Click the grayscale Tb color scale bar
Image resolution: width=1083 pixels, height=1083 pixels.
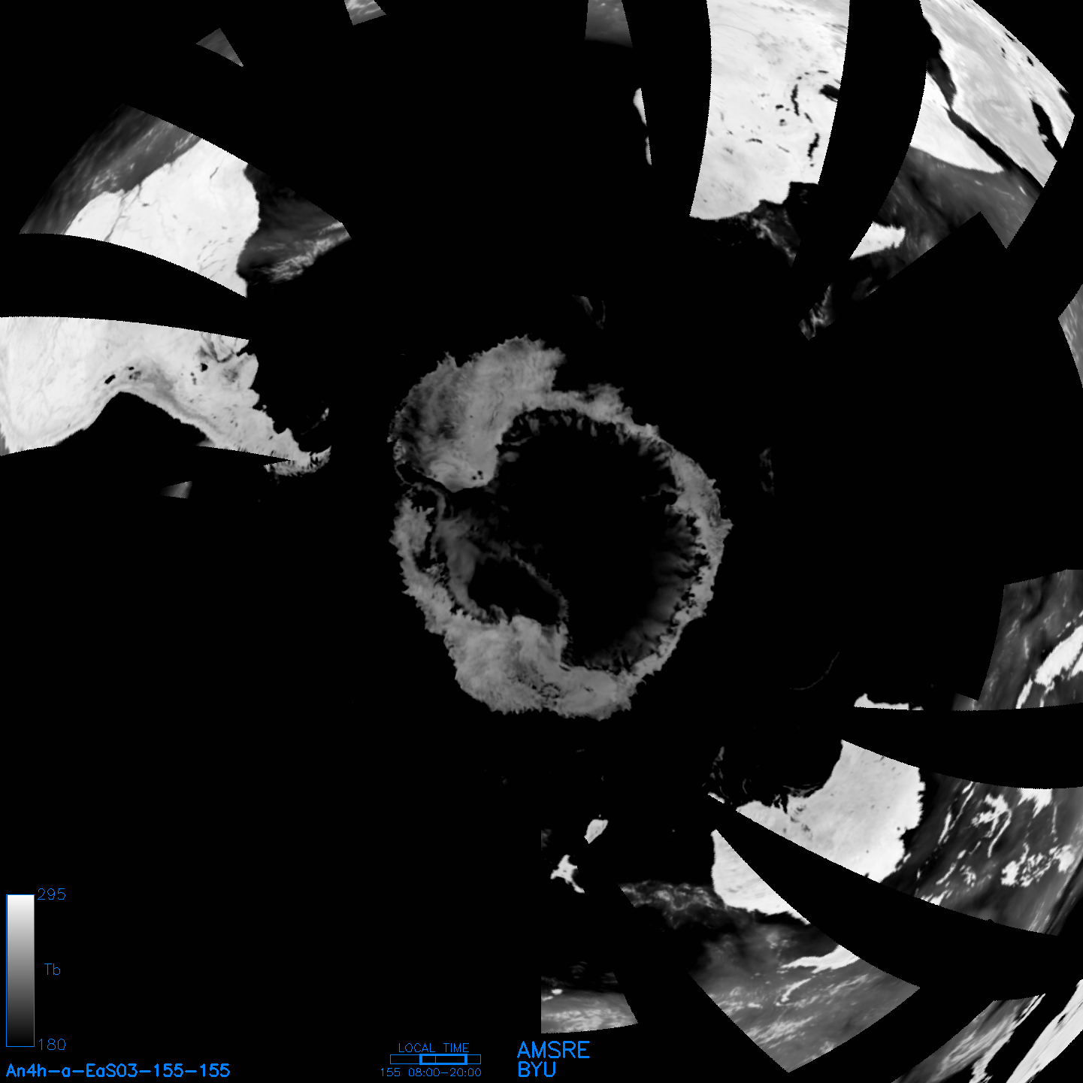pos(20,970)
